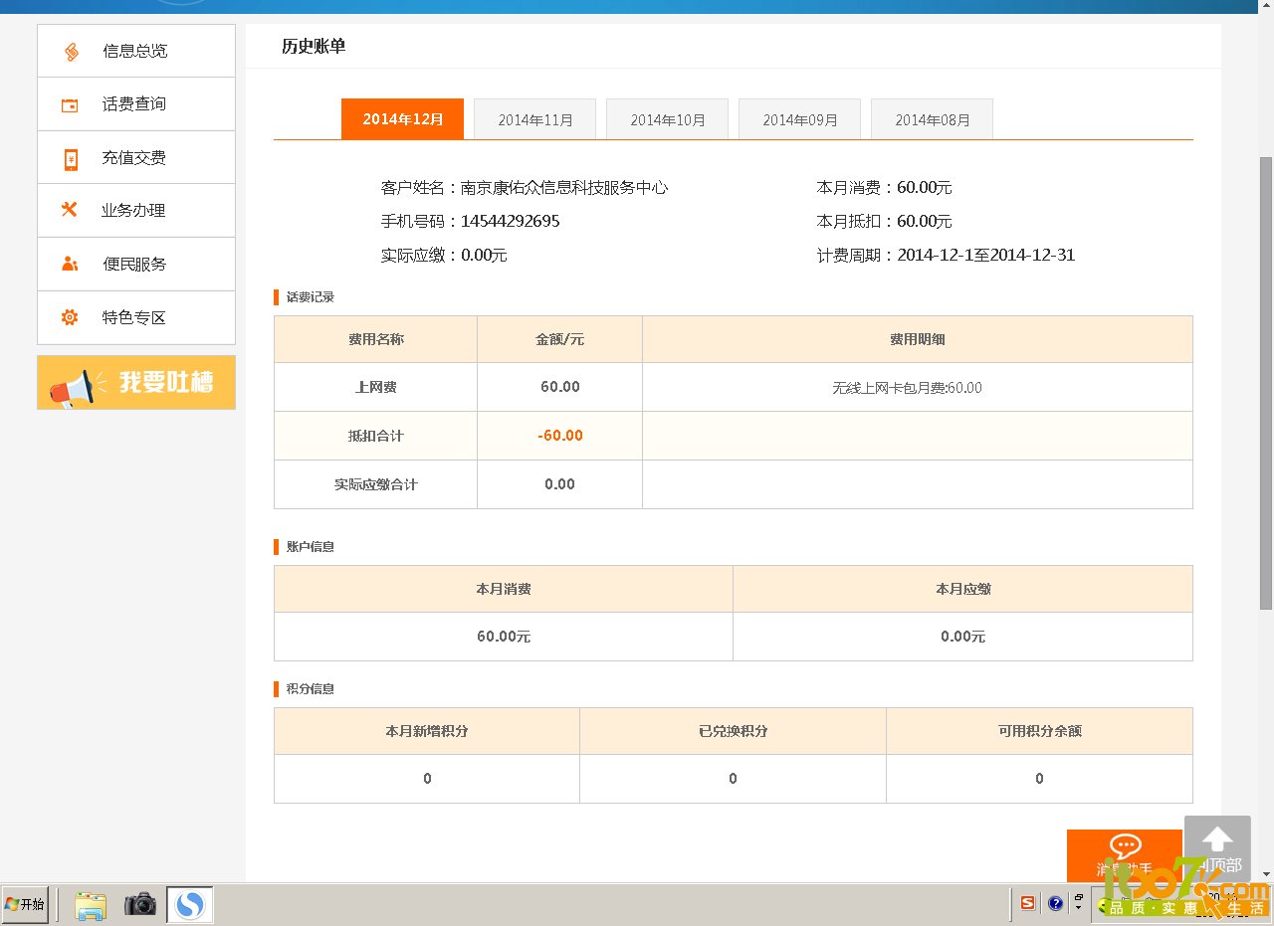Click the 60.00元 account consumption cell

click(504, 637)
